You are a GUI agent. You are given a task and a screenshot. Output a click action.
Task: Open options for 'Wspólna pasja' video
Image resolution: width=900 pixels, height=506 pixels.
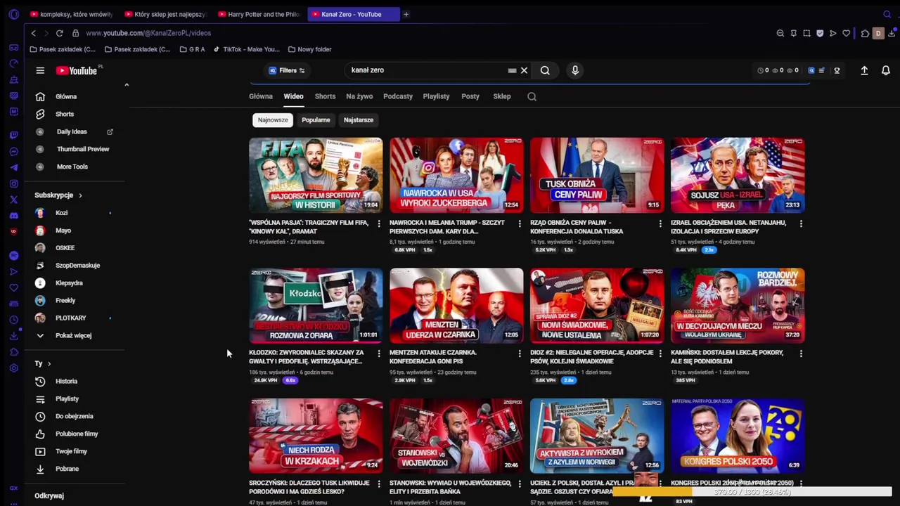[379, 223]
